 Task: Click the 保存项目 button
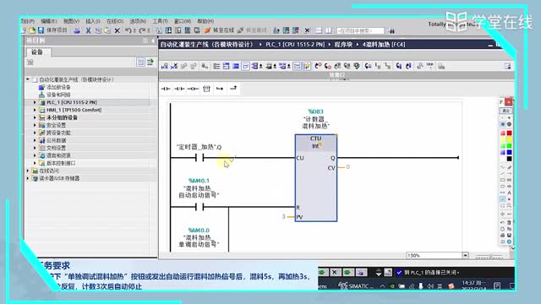tap(53, 30)
